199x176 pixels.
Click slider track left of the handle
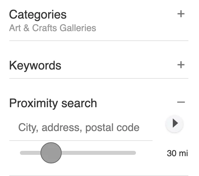[30, 153]
